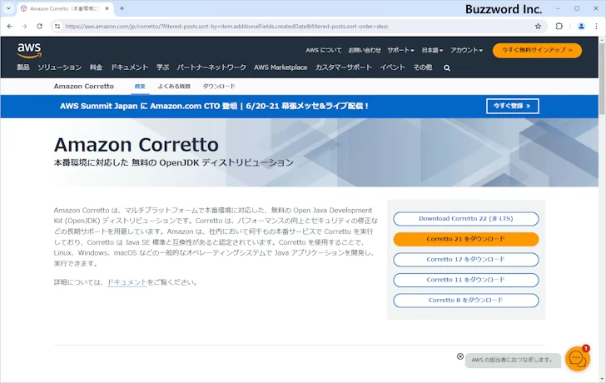606x383 pixels.
Task: Open the Chrome profile avatar
Action: (581, 27)
